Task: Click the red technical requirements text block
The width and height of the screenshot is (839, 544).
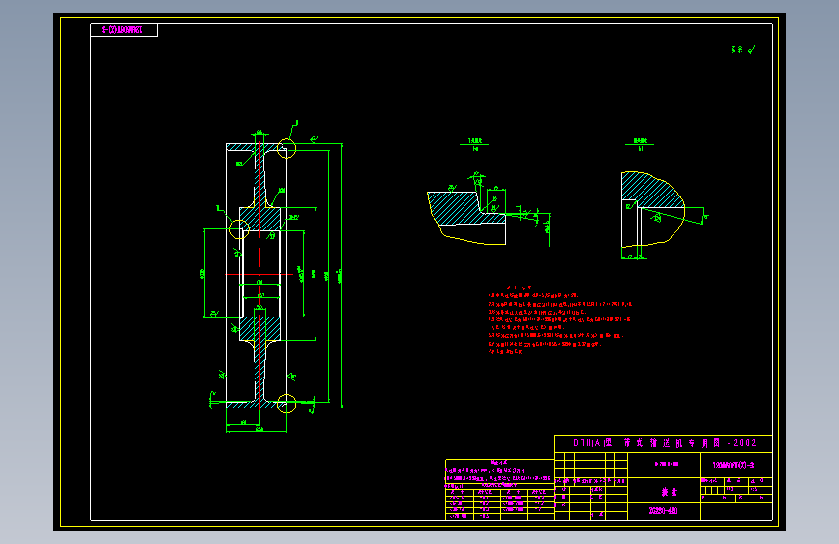Action: point(559,320)
